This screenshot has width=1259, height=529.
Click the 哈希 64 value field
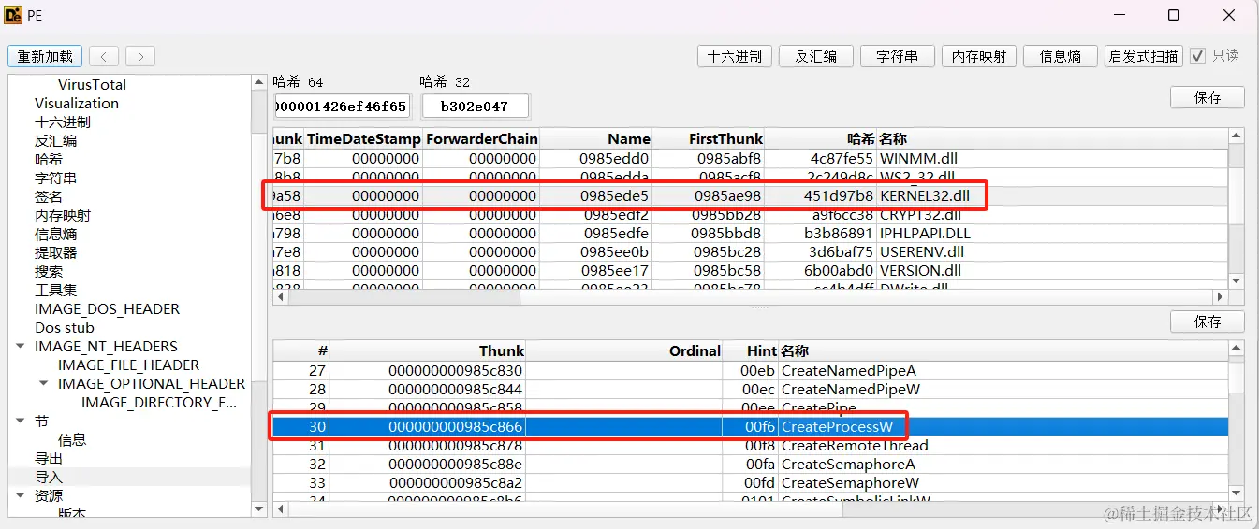tap(343, 107)
